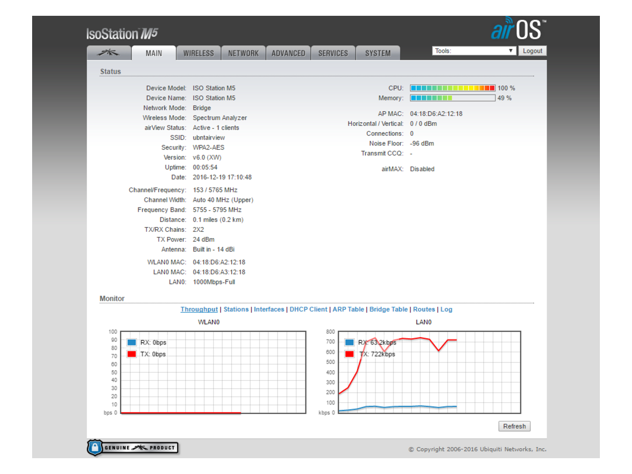This screenshot has width=632, height=474.
Task: Click the Memory usage bar
Action: (x=453, y=98)
